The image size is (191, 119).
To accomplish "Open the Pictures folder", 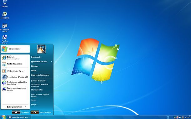I will (34, 66).
